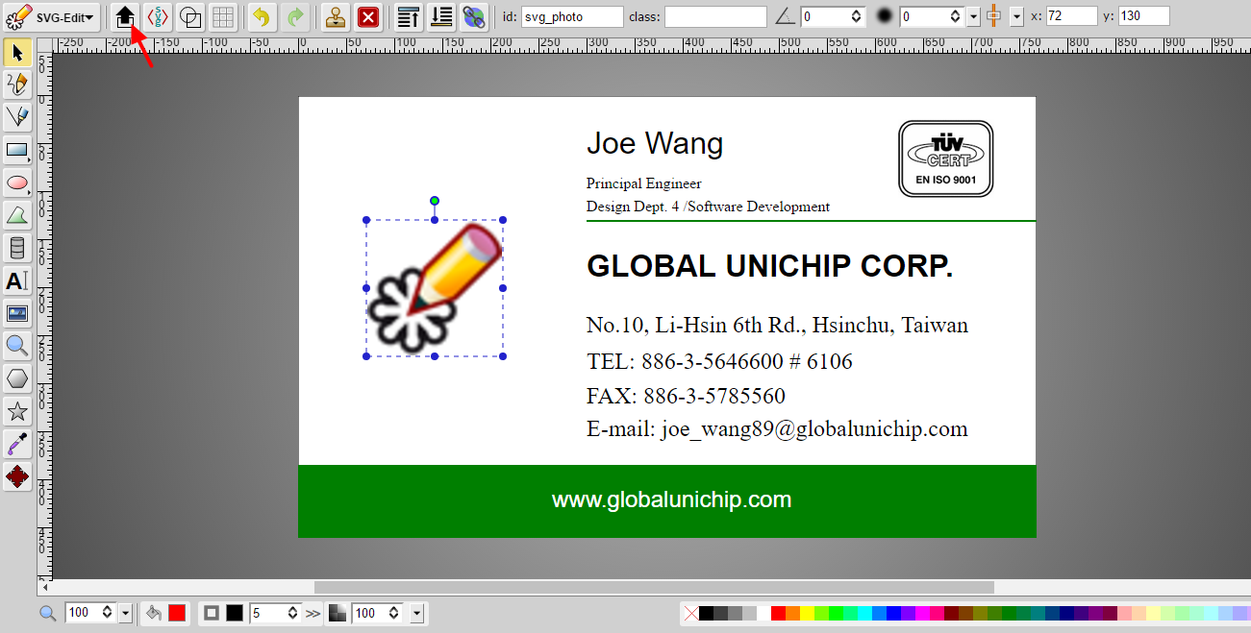Click the 'FAX: 886-3-5785560' line
Image resolution: width=1251 pixels, height=633 pixels.
pos(686,397)
